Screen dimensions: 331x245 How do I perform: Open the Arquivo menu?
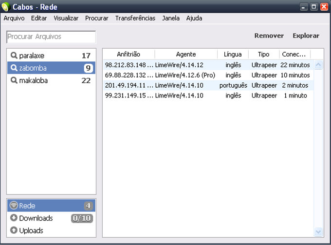[x=14, y=19]
